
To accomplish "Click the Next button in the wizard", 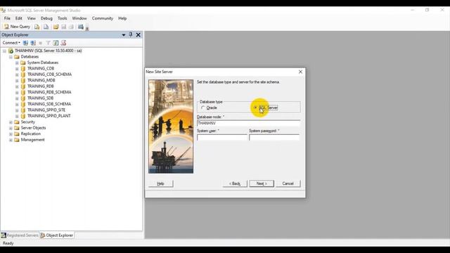I will tap(262, 183).
